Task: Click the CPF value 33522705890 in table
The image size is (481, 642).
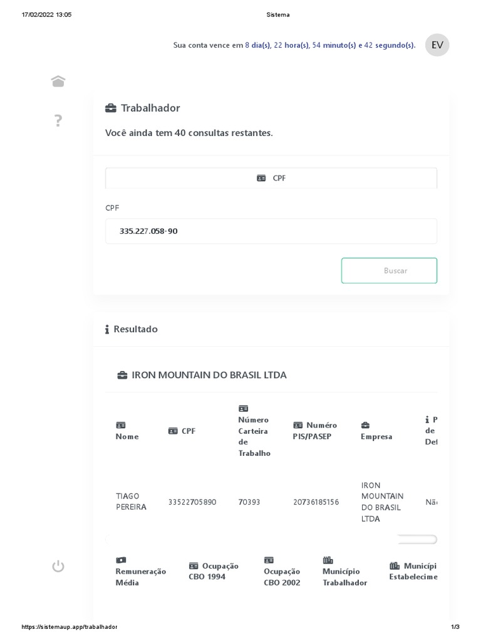Action: pos(192,502)
